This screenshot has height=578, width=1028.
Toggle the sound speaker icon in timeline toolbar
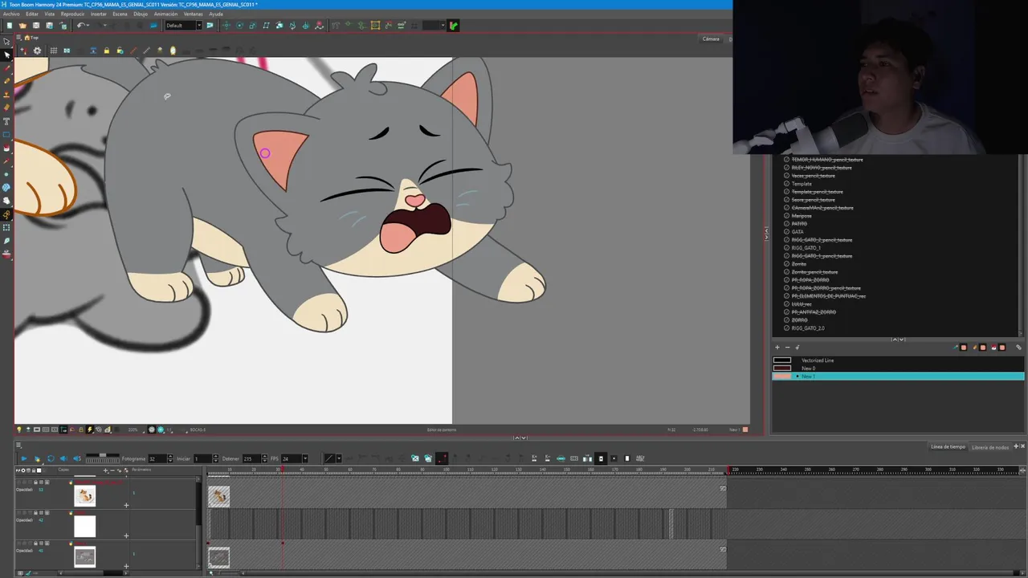point(63,458)
